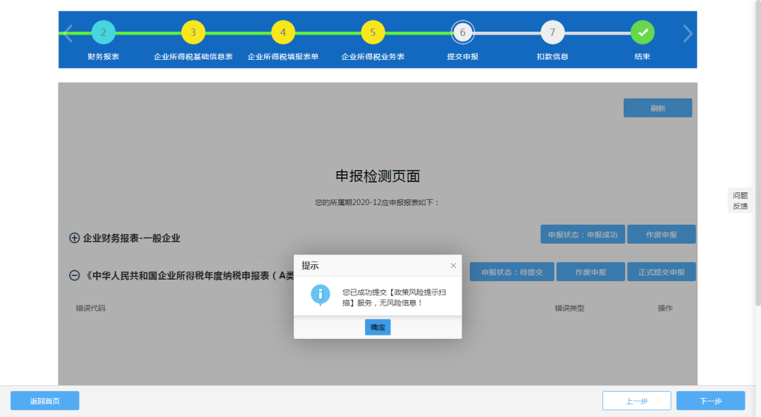Click 正式提交申报 button
This screenshot has height=417, width=761.
click(x=662, y=272)
